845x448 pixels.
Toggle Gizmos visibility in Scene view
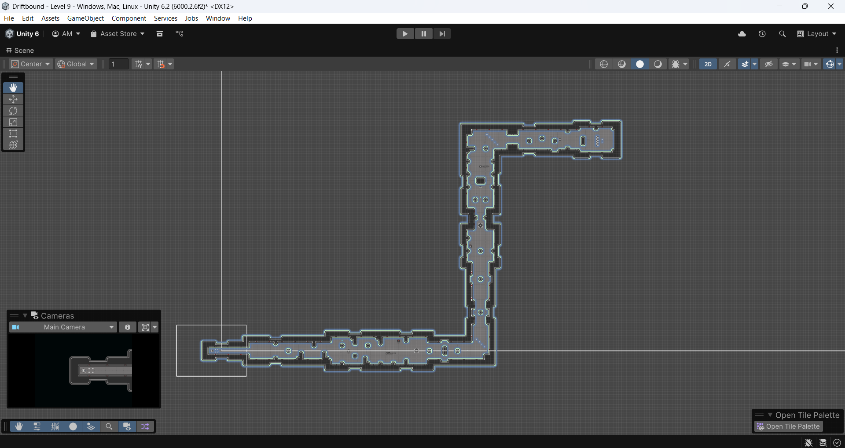(x=830, y=64)
